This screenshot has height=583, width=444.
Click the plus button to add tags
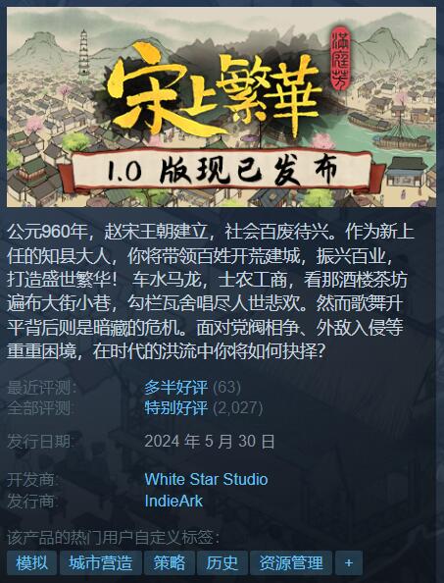[349, 563]
